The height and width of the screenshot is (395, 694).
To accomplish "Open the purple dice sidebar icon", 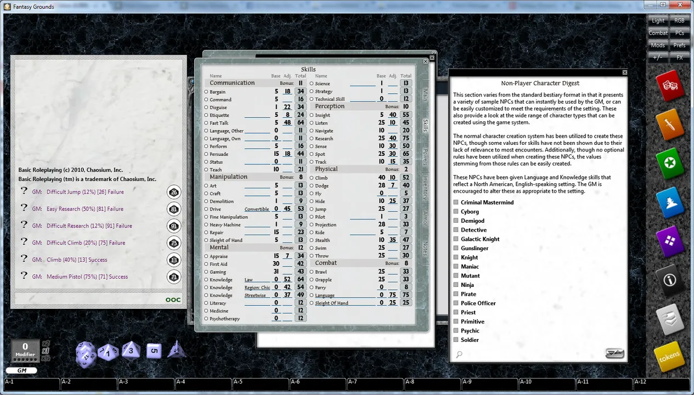I will click(670, 241).
